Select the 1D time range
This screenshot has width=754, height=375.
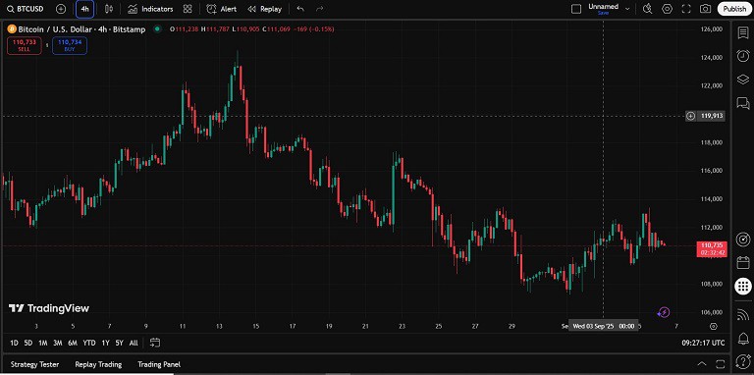[14, 343]
